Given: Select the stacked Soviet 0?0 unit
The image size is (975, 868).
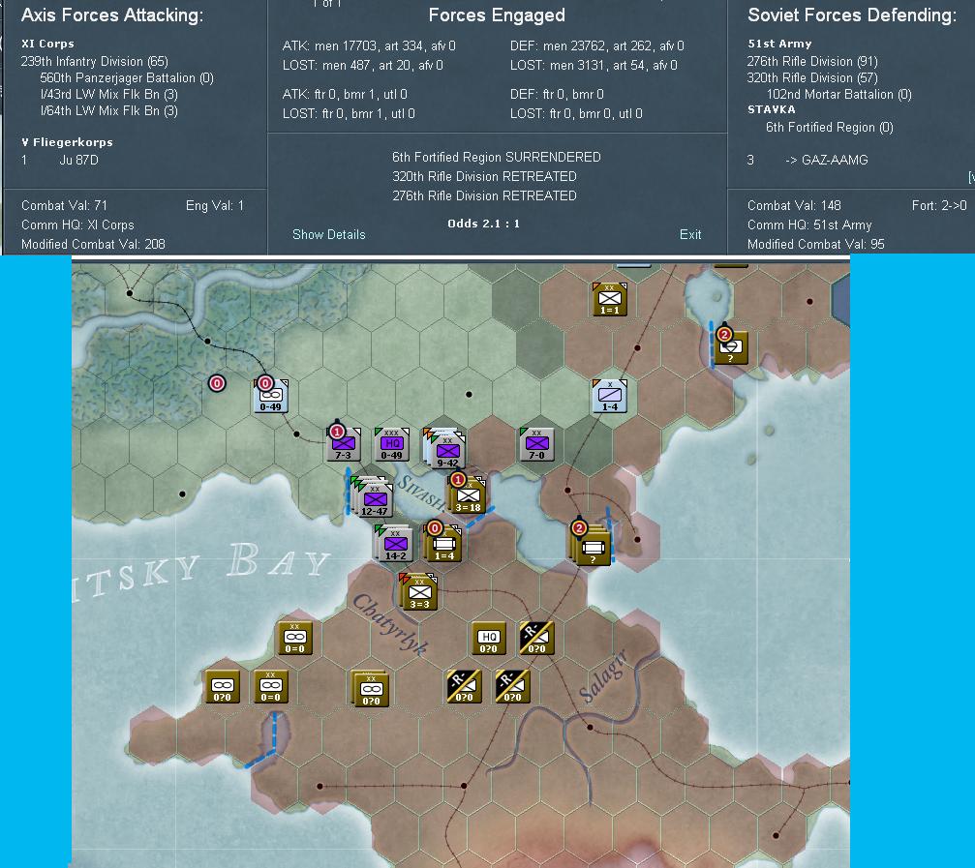Looking at the screenshot, I should pyautogui.click(x=371, y=688).
